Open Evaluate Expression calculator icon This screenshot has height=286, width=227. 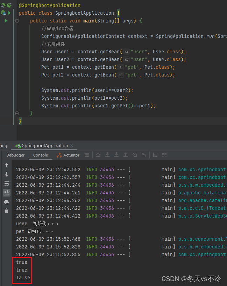click(155, 155)
